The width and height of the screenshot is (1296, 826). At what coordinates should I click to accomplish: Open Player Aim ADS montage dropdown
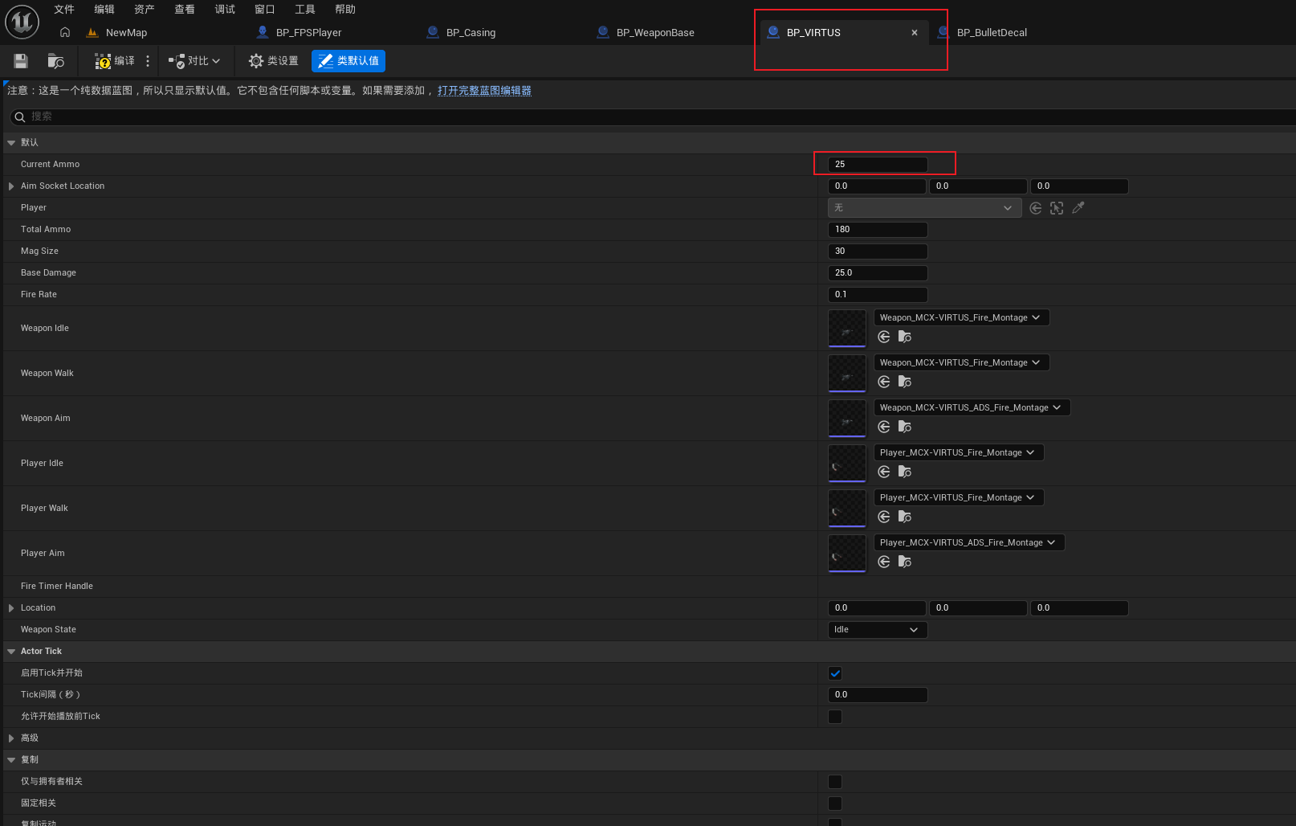pyautogui.click(x=969, y=542)
